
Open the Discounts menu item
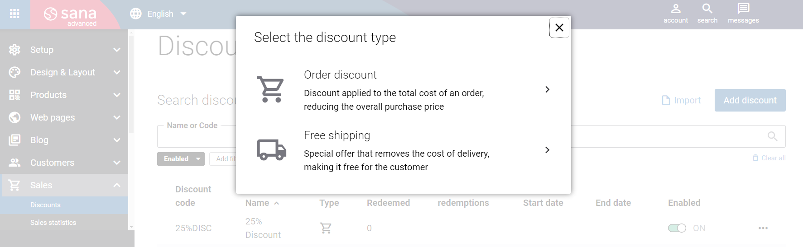45,205
